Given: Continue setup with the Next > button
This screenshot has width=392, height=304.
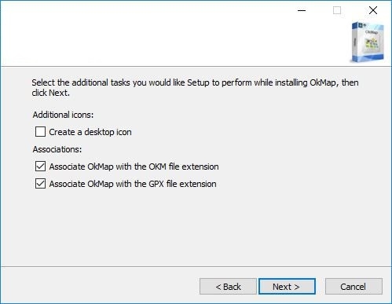Looking at the screenshot, I should tap(287, 287).
